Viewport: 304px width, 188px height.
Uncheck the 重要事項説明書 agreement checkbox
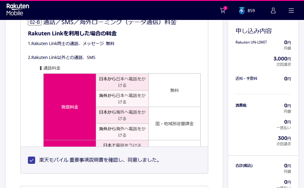(x=32, y=160)
